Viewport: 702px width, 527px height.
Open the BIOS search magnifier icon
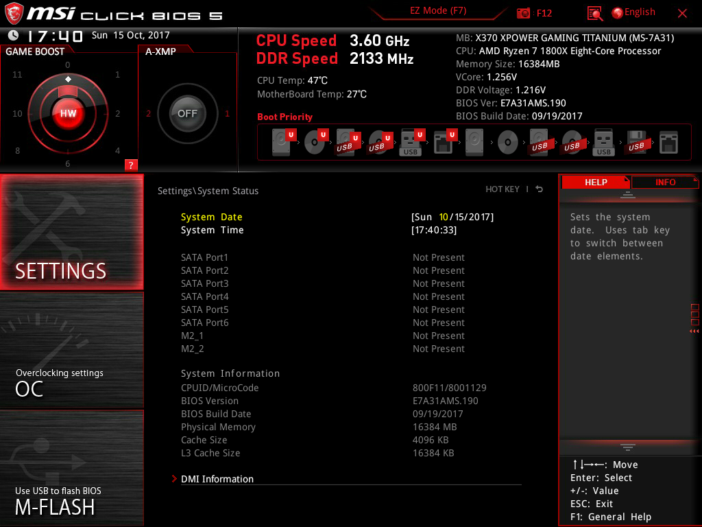pos(594,14)
